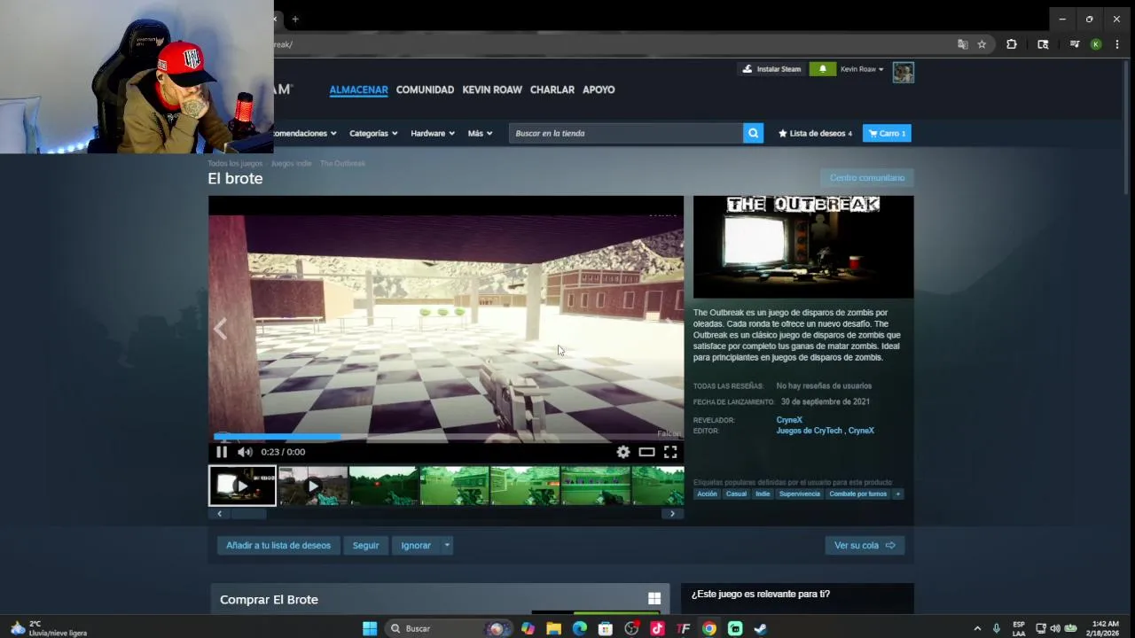Expand the Categorías dropdown
1135x638 pixels.
372,133
